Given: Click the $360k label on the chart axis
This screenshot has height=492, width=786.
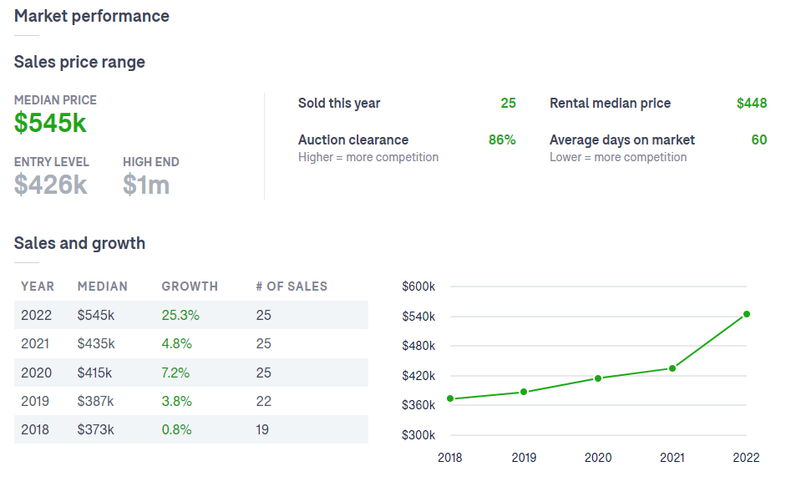Looking at the screenshot, I should [x=418, y=405].
